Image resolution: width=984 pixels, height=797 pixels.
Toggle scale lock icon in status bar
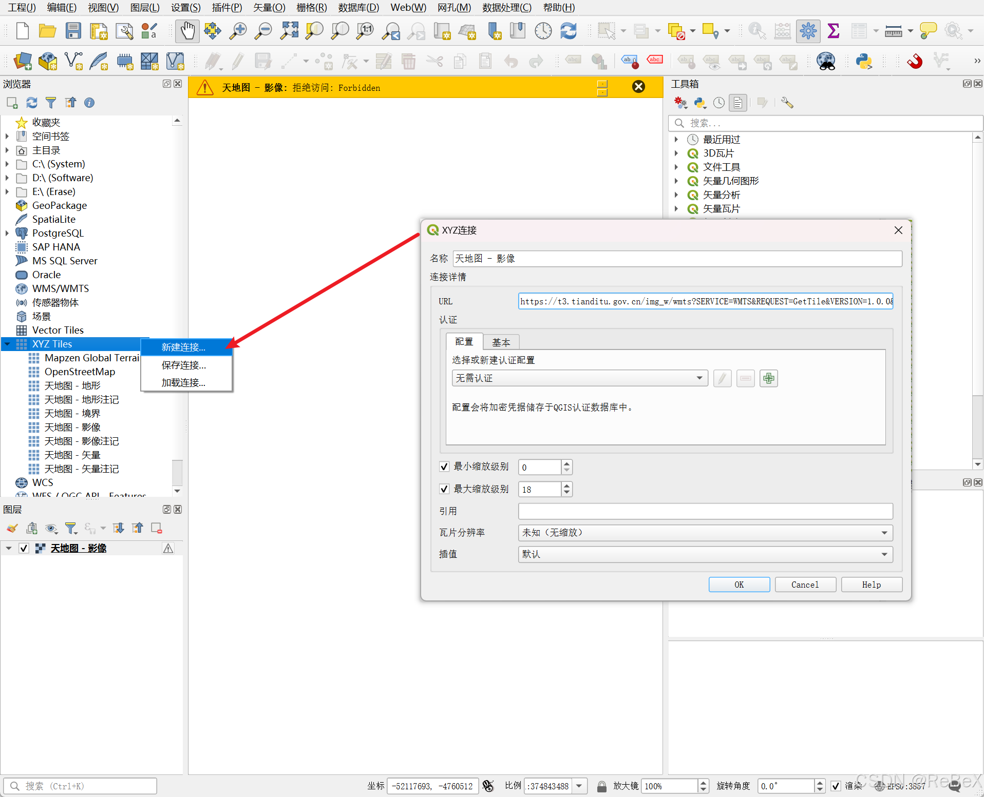[x=601, y=786]
